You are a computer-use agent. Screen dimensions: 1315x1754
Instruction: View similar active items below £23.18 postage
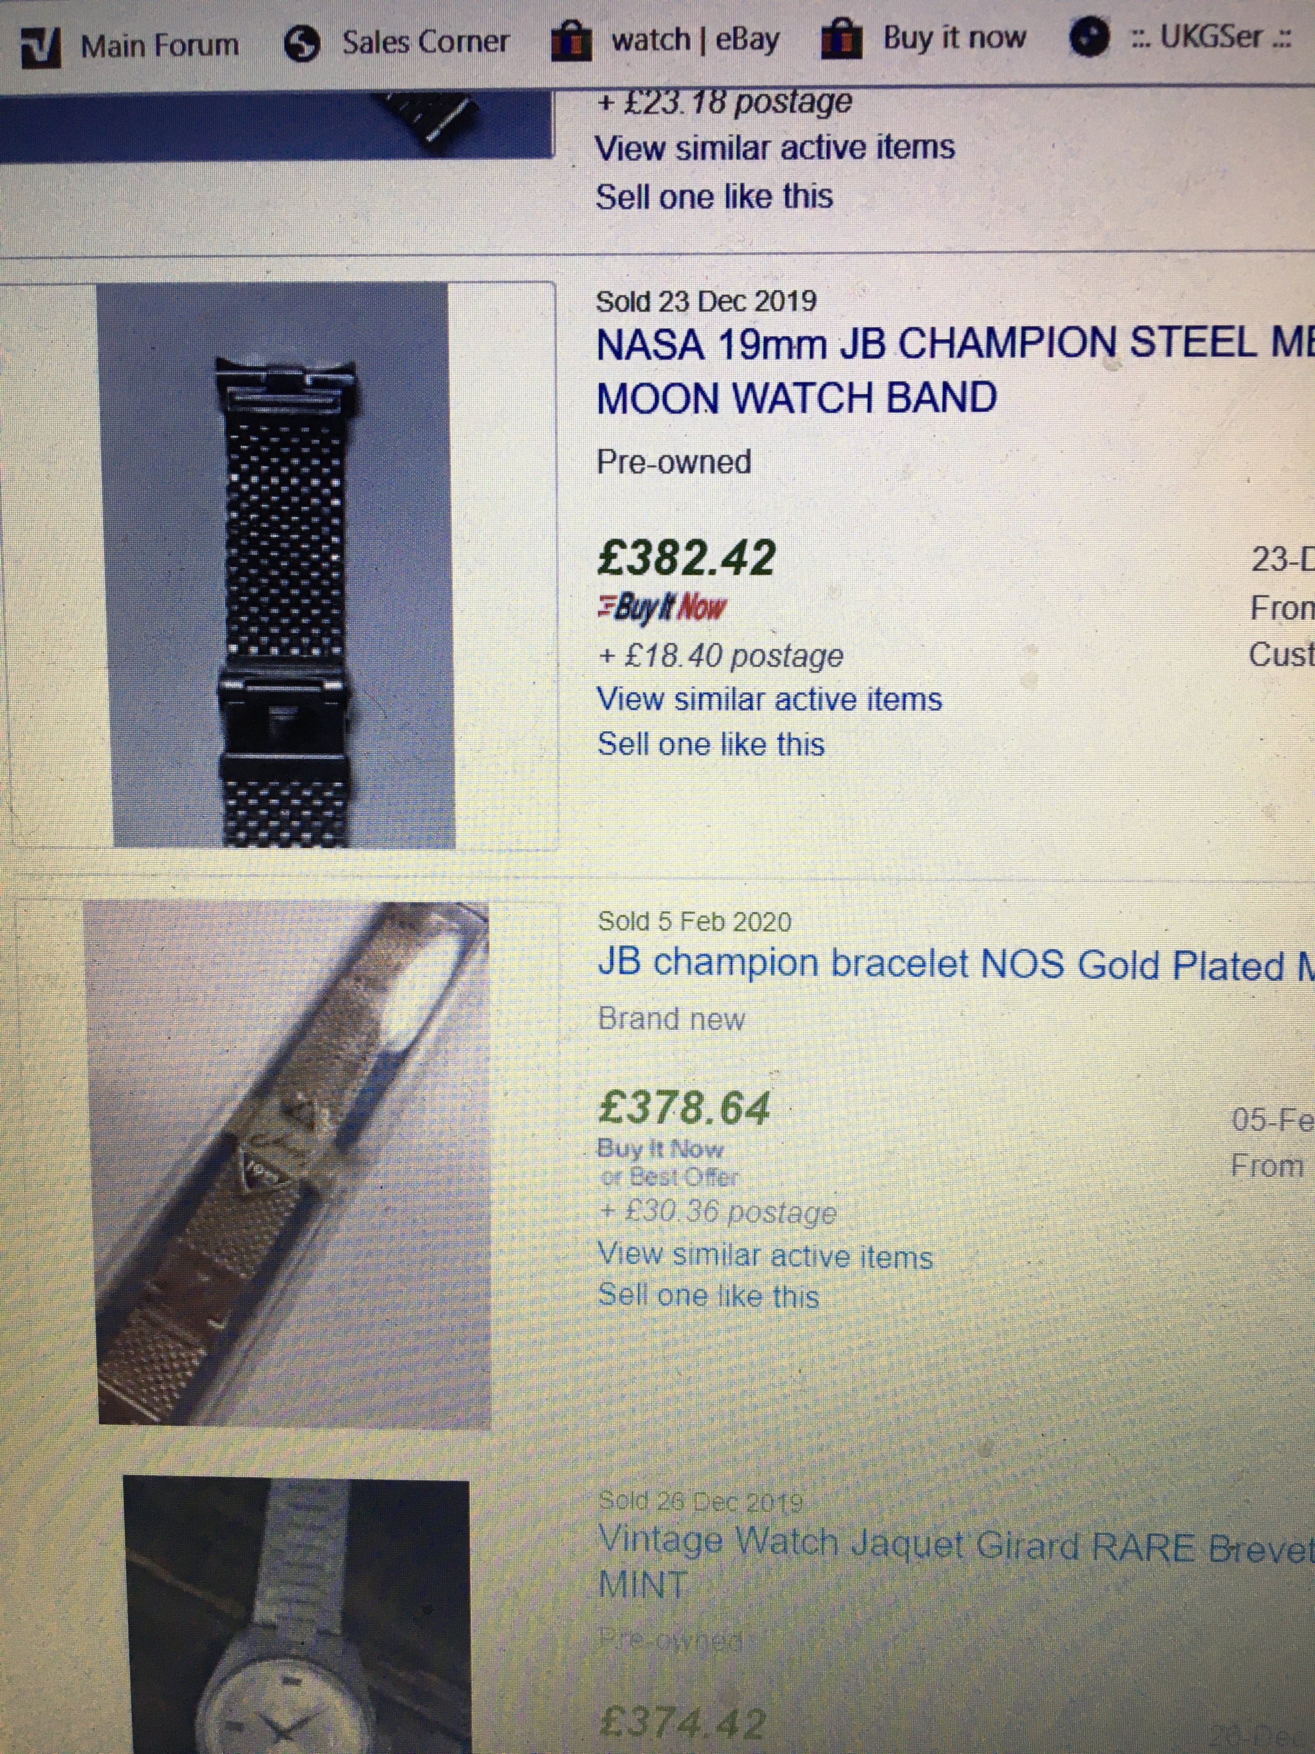(x=774, y=148)
